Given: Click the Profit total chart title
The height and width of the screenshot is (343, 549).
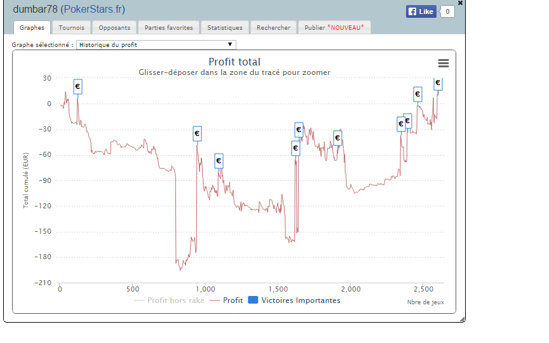Looking at the screenshot, I should point(234,62).
